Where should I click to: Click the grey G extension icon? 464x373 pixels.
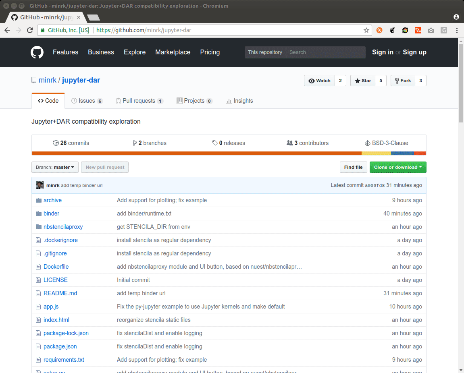coord(443,30)
